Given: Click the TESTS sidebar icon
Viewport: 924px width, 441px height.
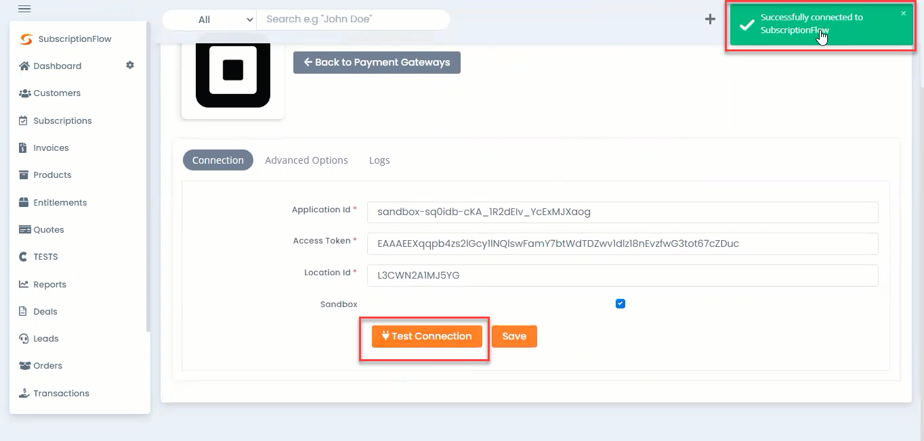Looking at the screenshot, I should (24, 256).
